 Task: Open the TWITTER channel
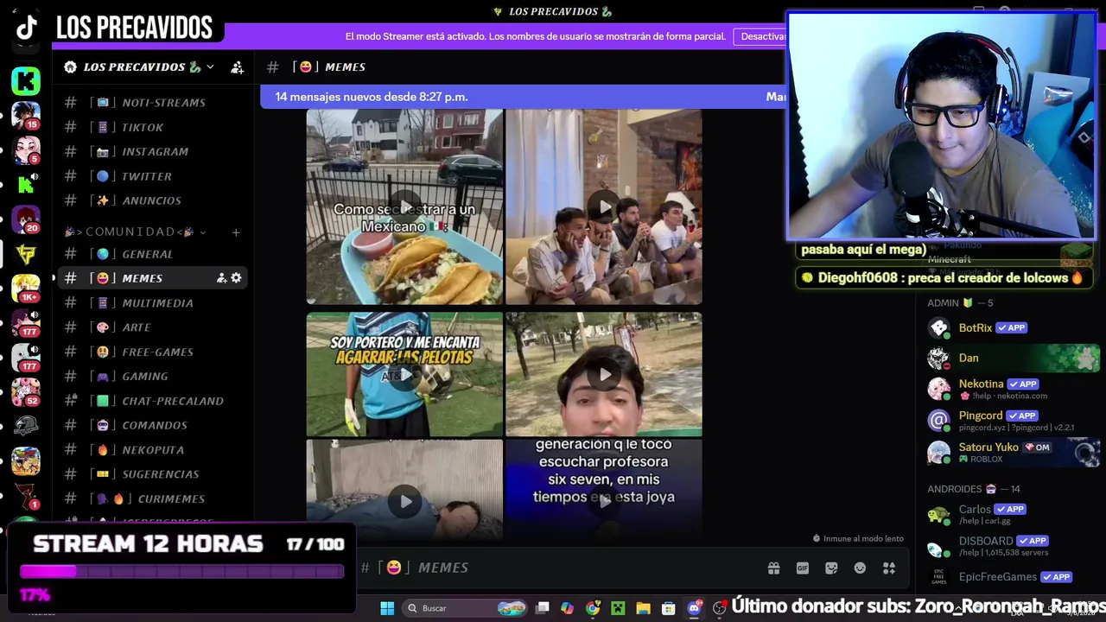coord(154,176)
